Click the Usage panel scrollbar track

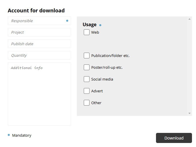pos(189,66)
